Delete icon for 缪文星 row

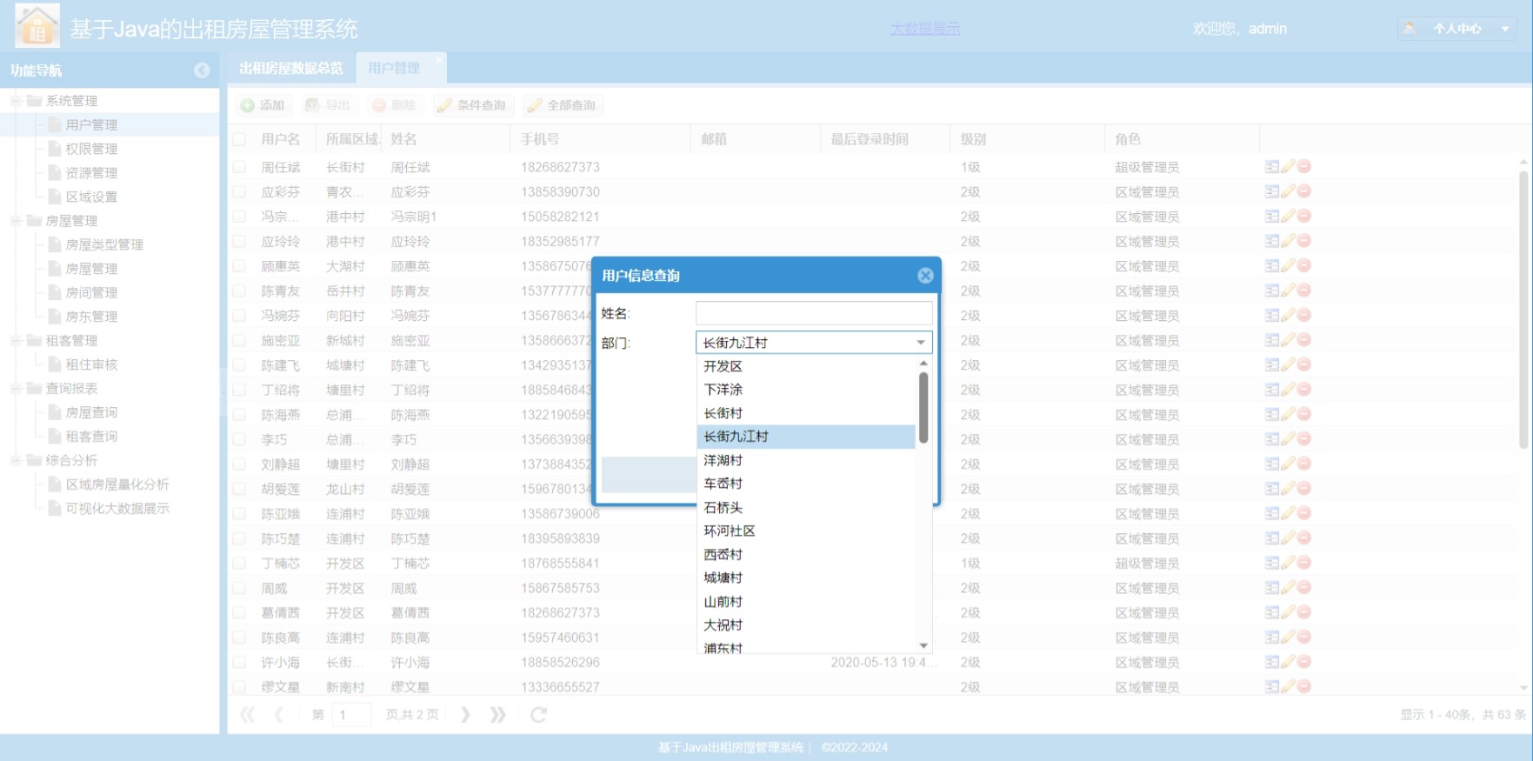point(1304,686)
